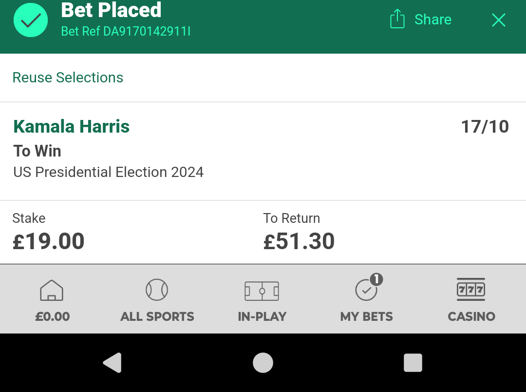This screenshot has width=526, height=392.
Task: Tap the green bet confirmed checkmark icon
Action: tap(31, 20)
